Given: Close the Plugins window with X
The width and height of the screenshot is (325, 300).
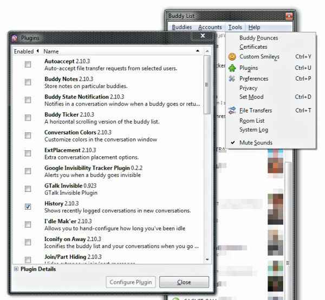Looking at the screenshot, I should [x=203, y=36].
